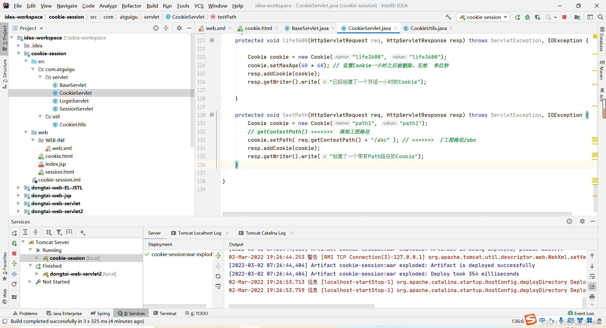Open Event Log
The image size is (606, 328).
click(x=581, y=313)
